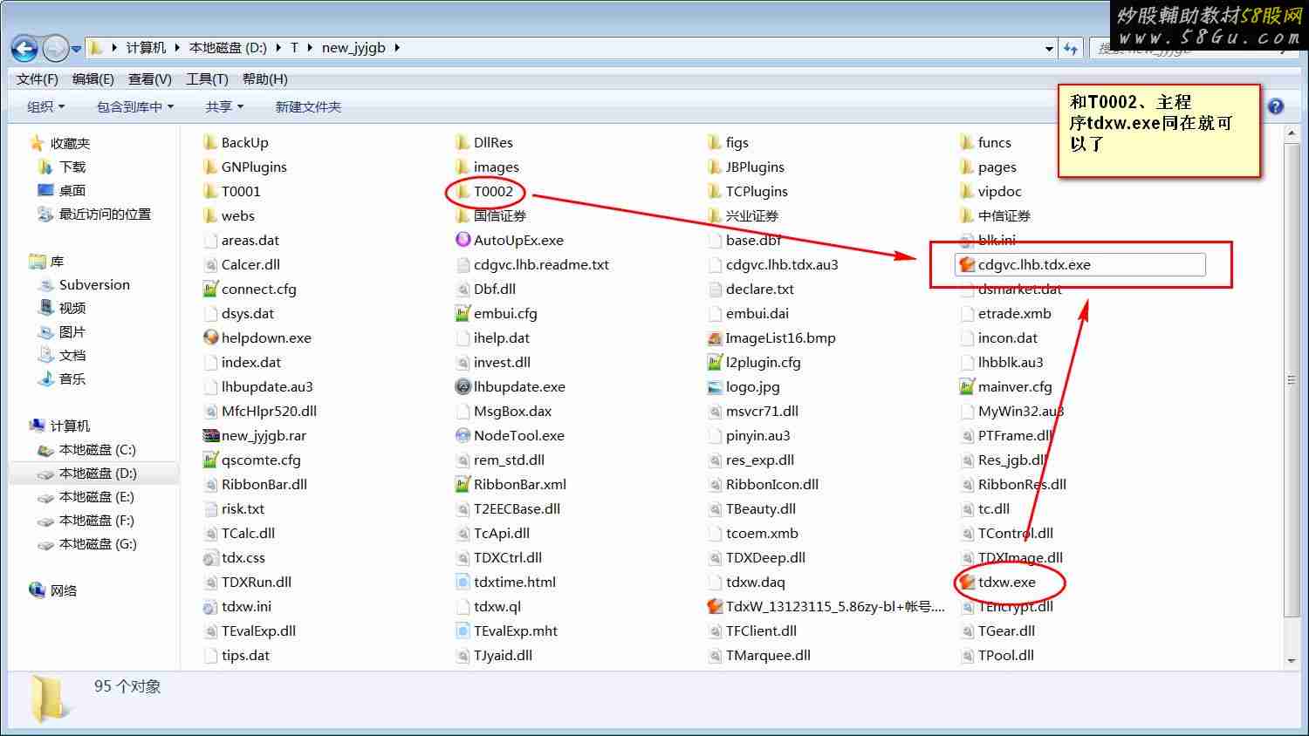Select 收藏夹 in the navigation pane
Viewport: 1309px width, 736px height.
click(70, 143)
